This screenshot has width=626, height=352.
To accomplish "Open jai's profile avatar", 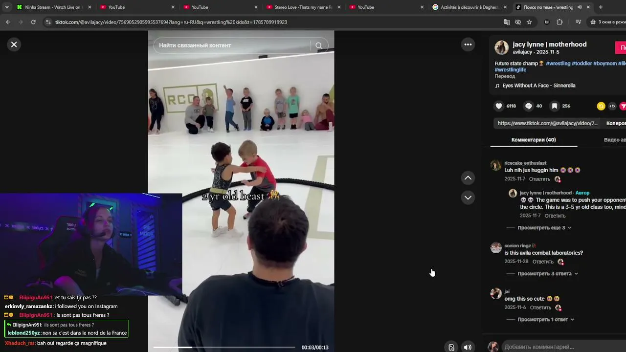I will coord(496,293).
